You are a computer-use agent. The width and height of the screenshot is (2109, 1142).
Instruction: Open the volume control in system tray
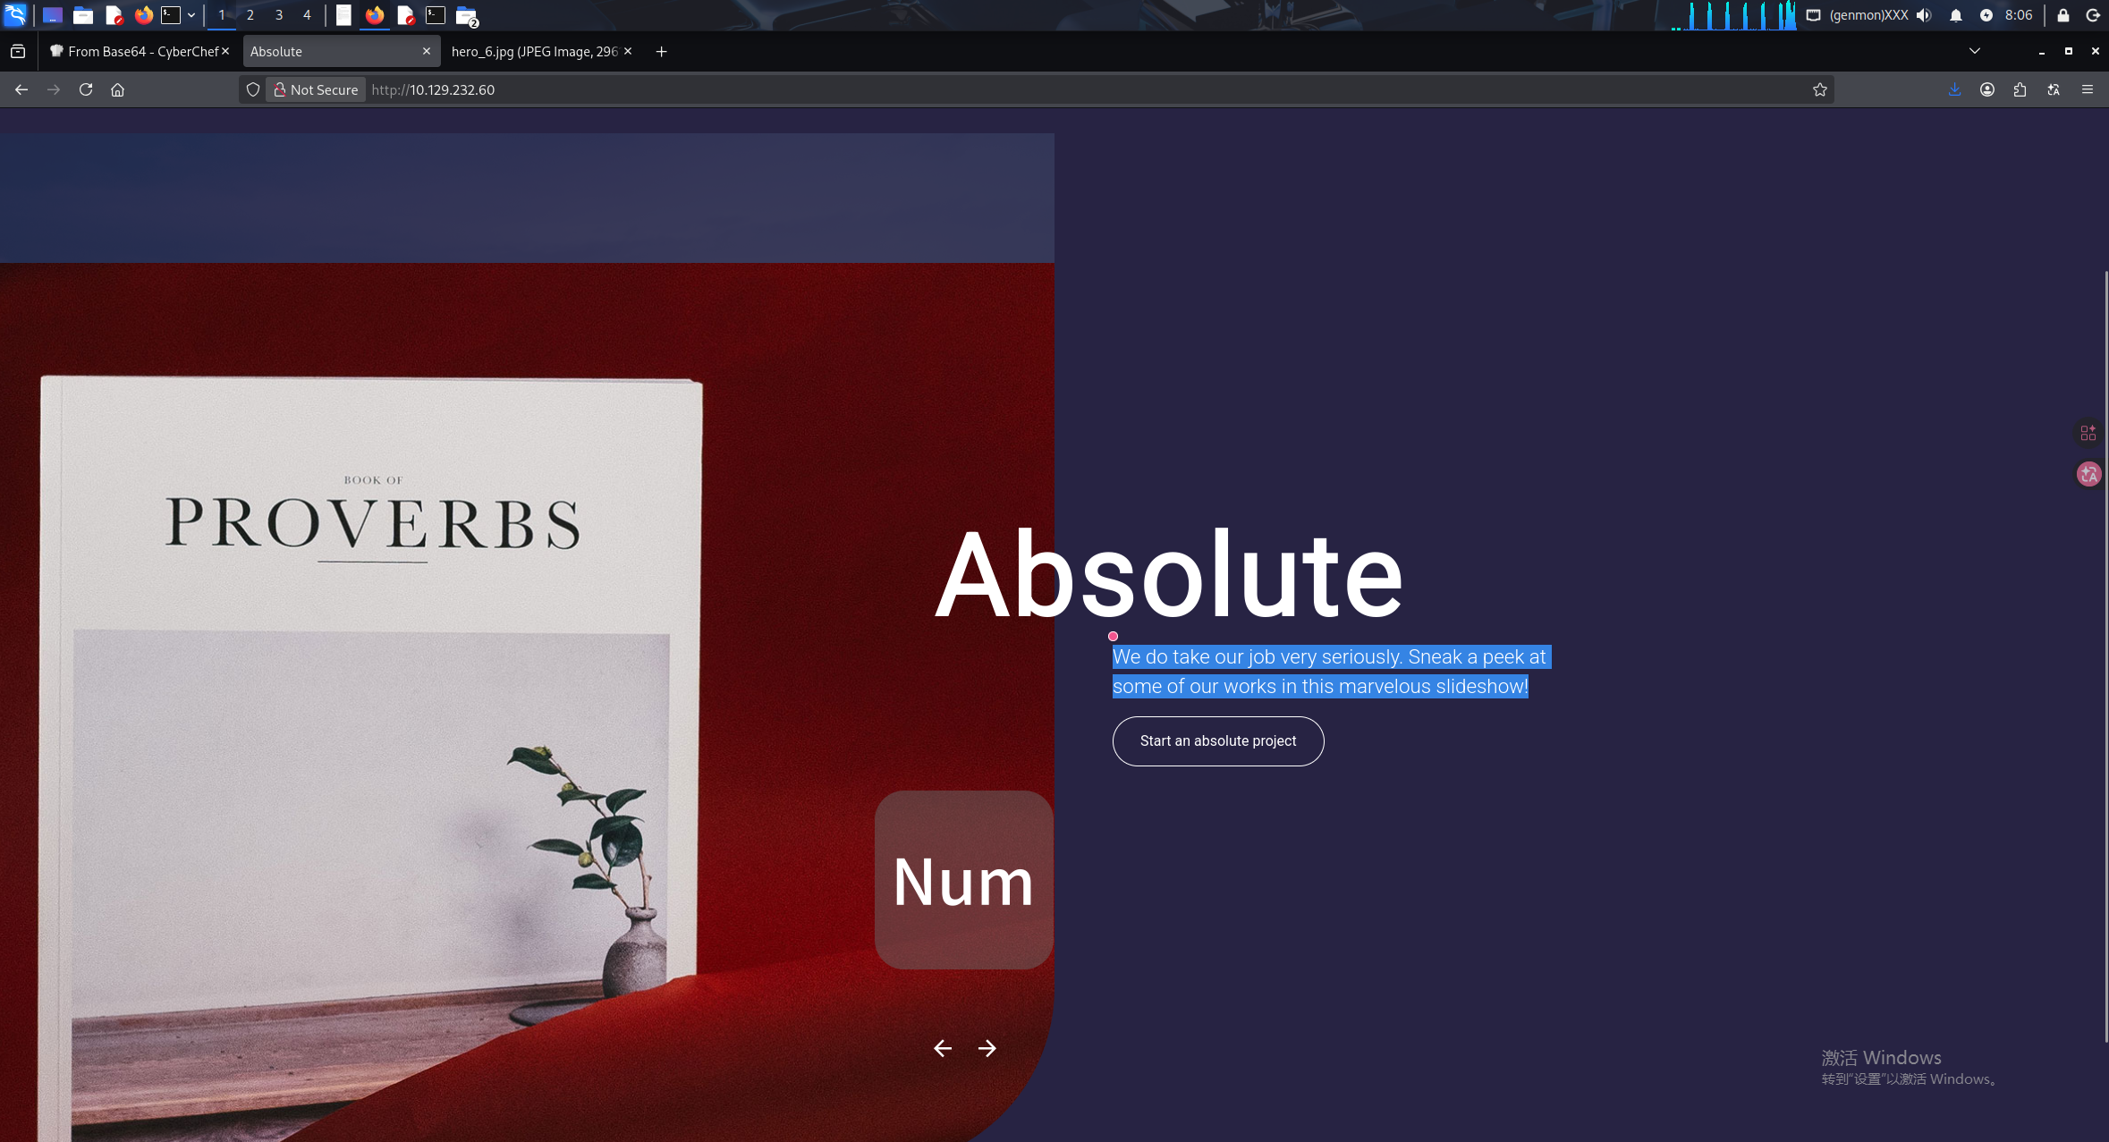coord(1925,15)
